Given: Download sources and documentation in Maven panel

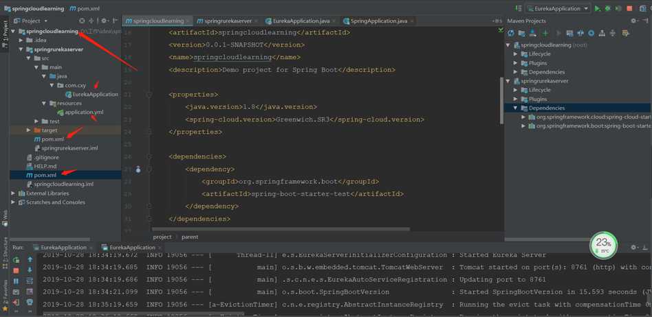Looking at the screenshot, I should pos(532,33).
